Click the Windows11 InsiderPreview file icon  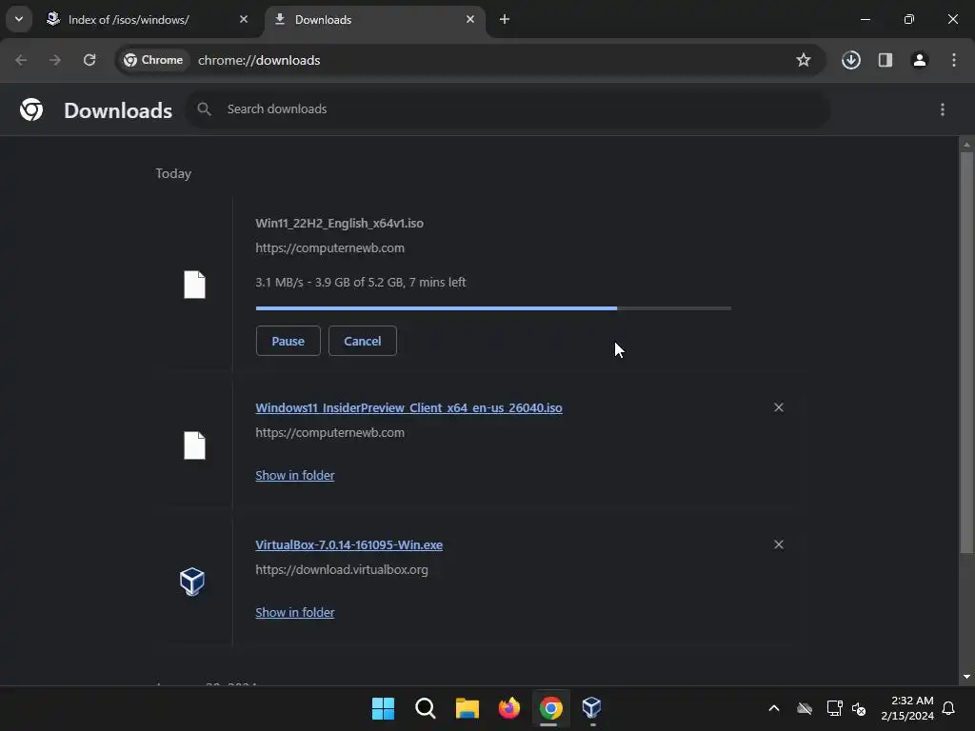[x=194, y=445]
